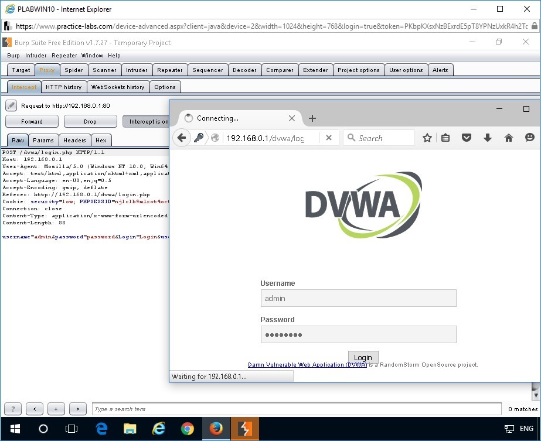The width and height of the screenshot is (541, 441).
Task: Open a new Firefox tab with plus
Action: tap(312, 118)
